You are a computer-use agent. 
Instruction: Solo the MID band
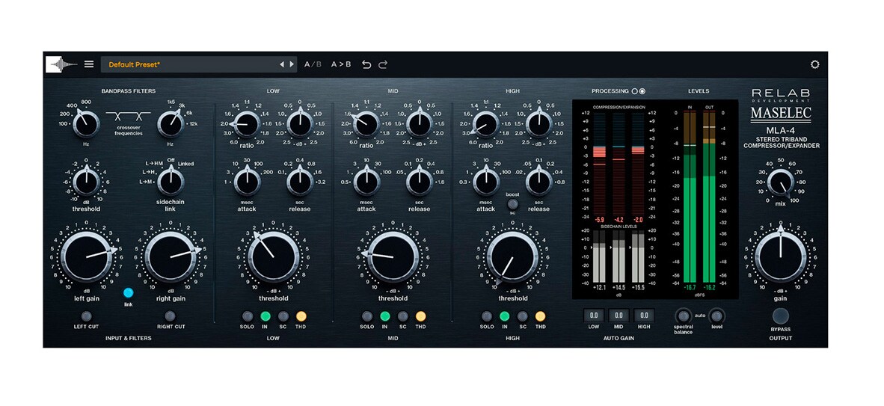click(x=367, y=316)
